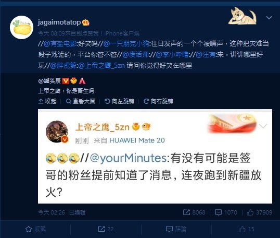
Task: Repost this post showing 22 reposts
Action: pyautogui.click(x=106, y=229)
